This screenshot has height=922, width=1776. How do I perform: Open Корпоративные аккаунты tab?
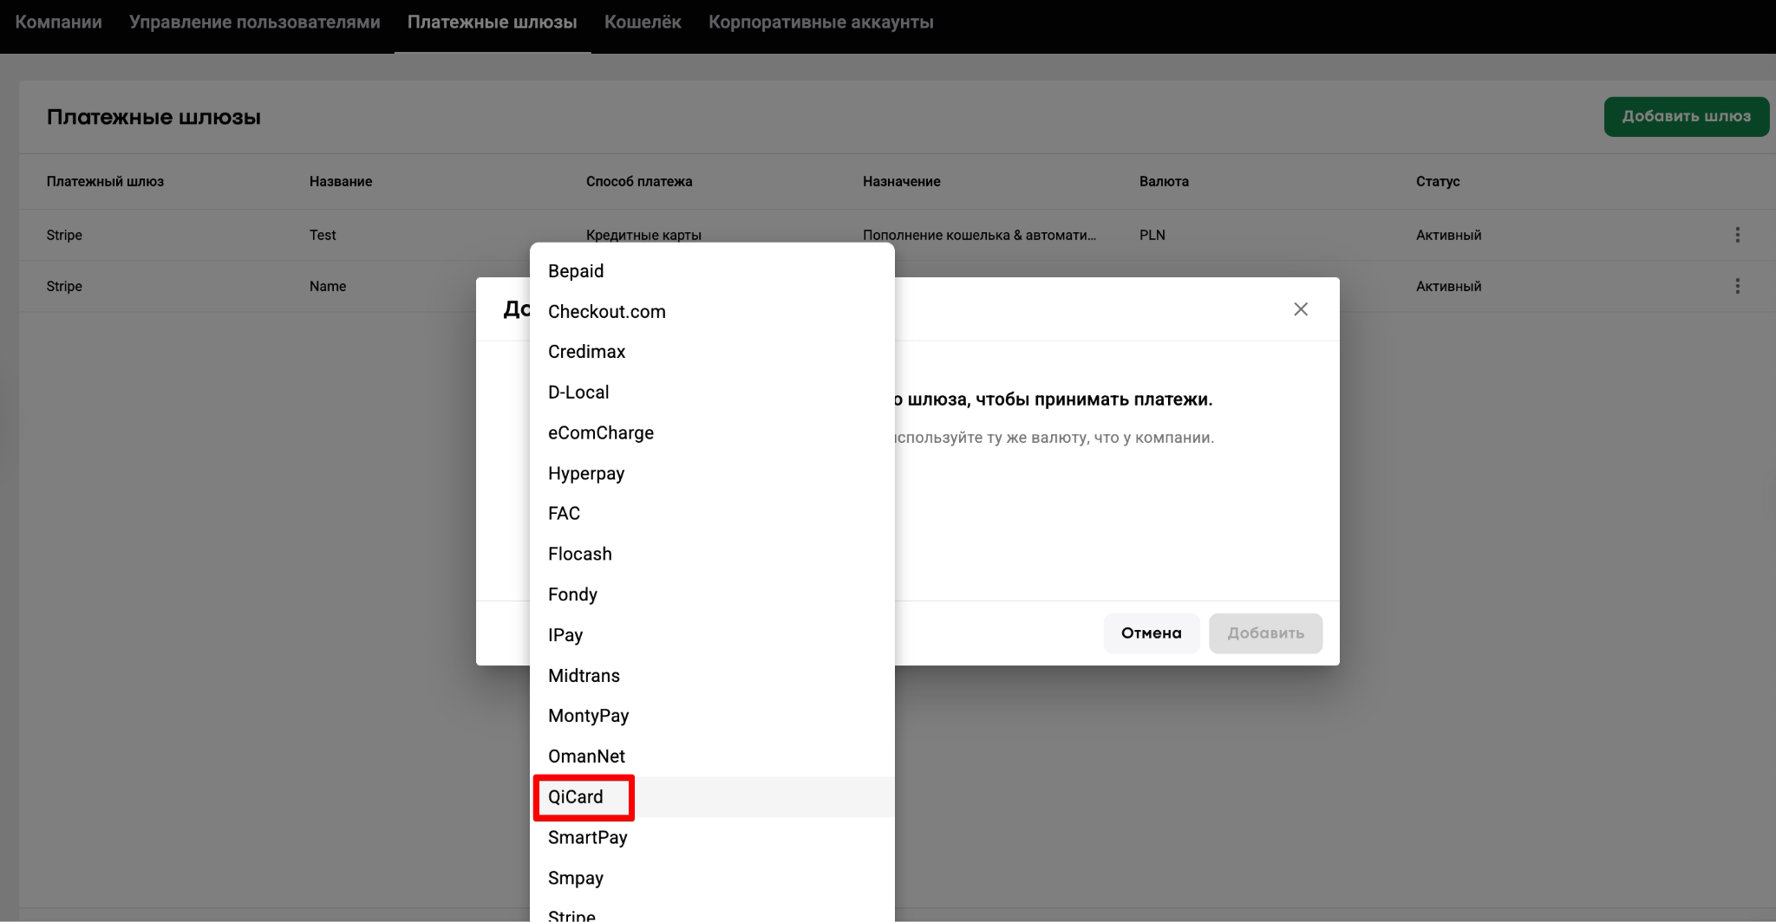pos(820,23)
